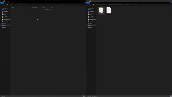172x97 pixels.
Task: Open Home ribbon tab in left window
Action: click(6, 3)
